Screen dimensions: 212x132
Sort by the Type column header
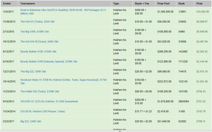coord(116,4)
